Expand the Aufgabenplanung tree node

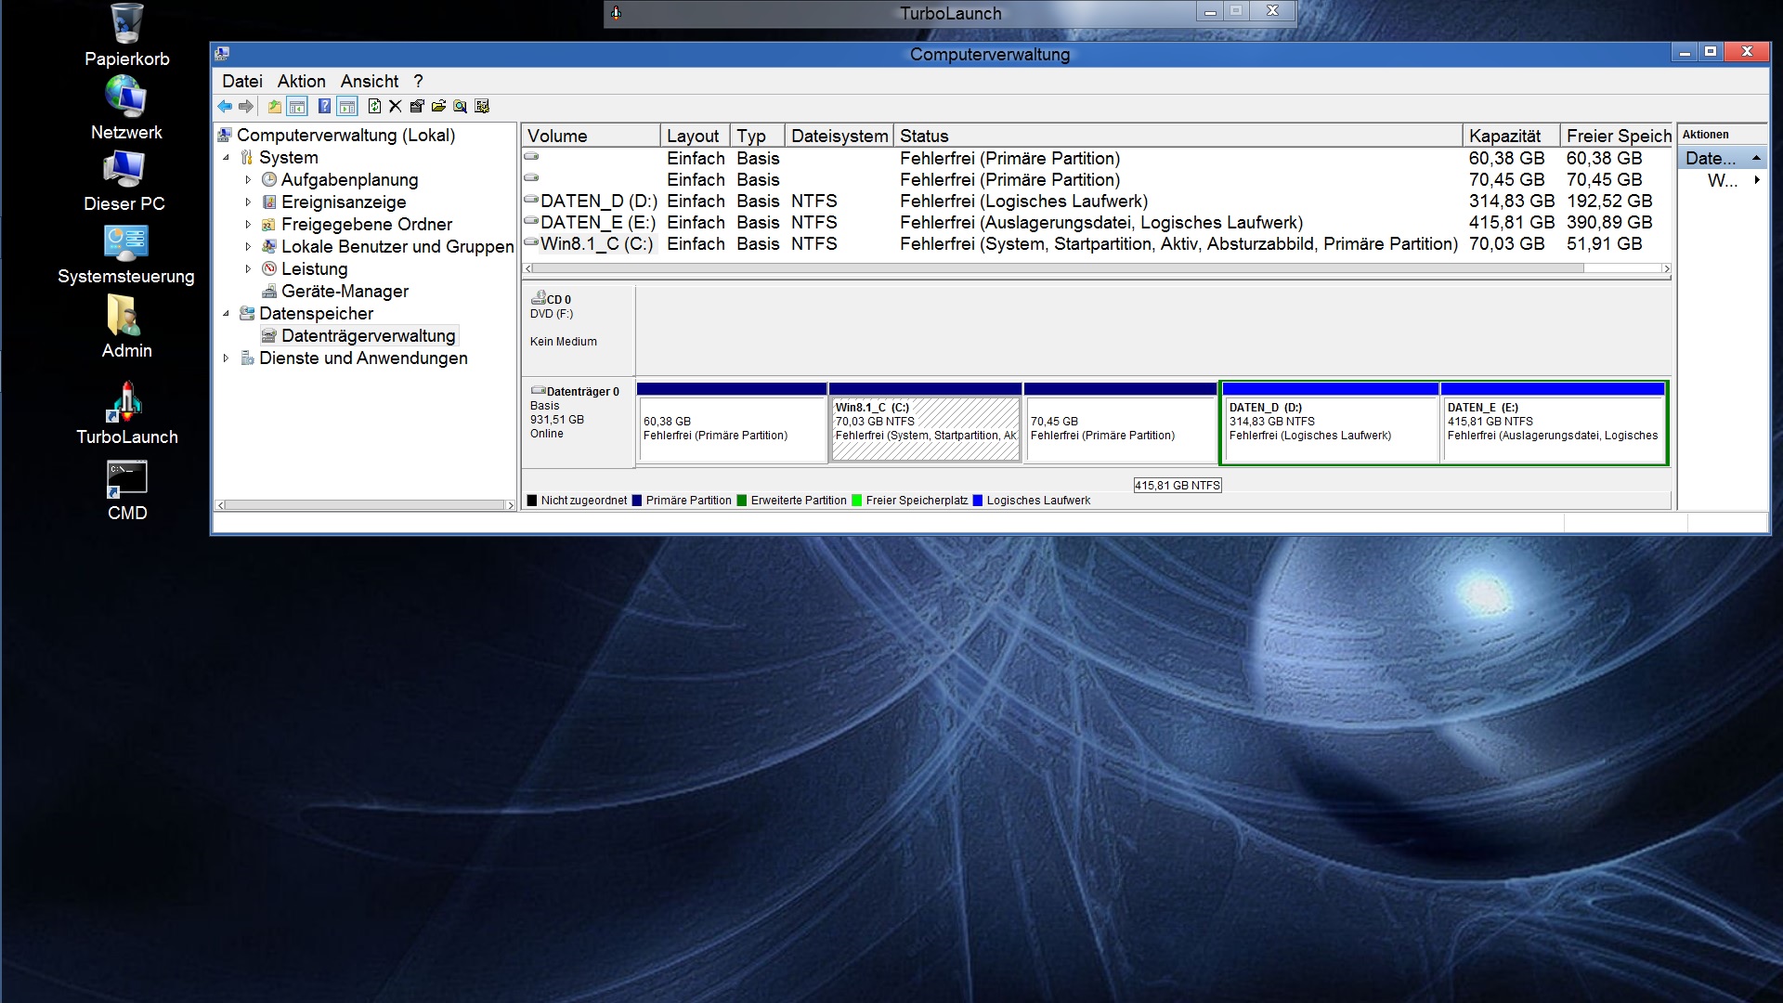click(248, 180)
